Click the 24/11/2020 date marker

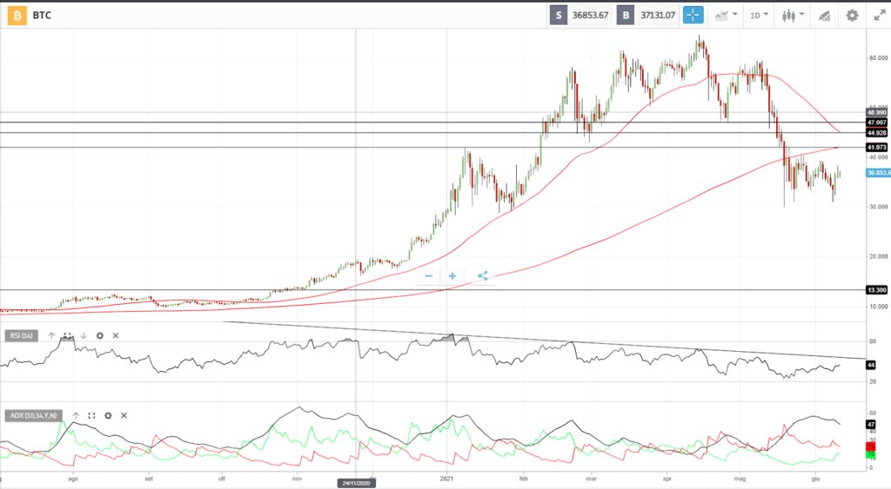tap(356, 483)
